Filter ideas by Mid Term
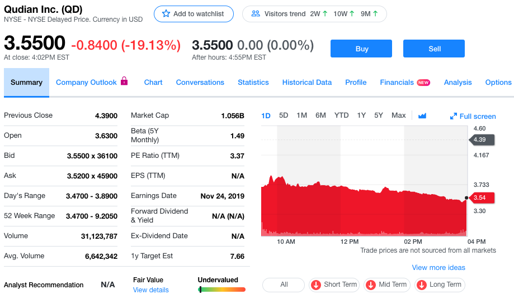 (x=387, y=284)
